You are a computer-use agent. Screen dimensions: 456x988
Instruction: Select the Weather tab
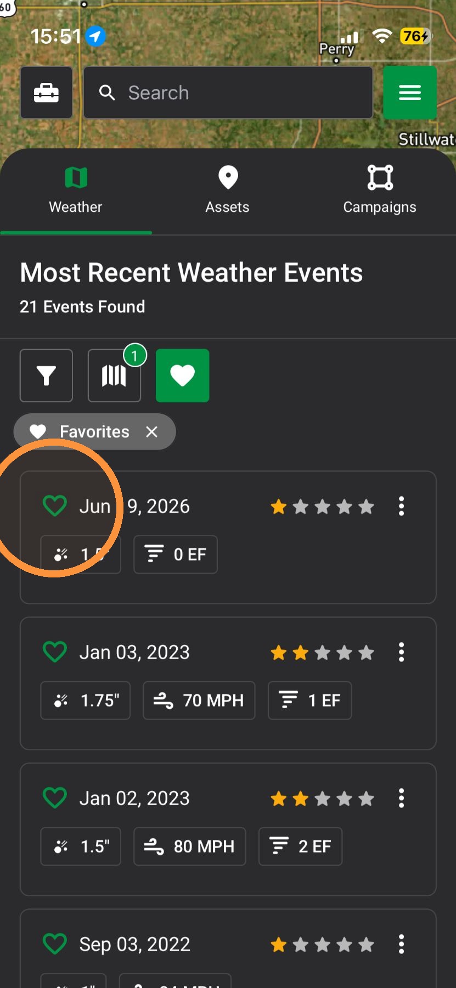(x=76, y=190)
